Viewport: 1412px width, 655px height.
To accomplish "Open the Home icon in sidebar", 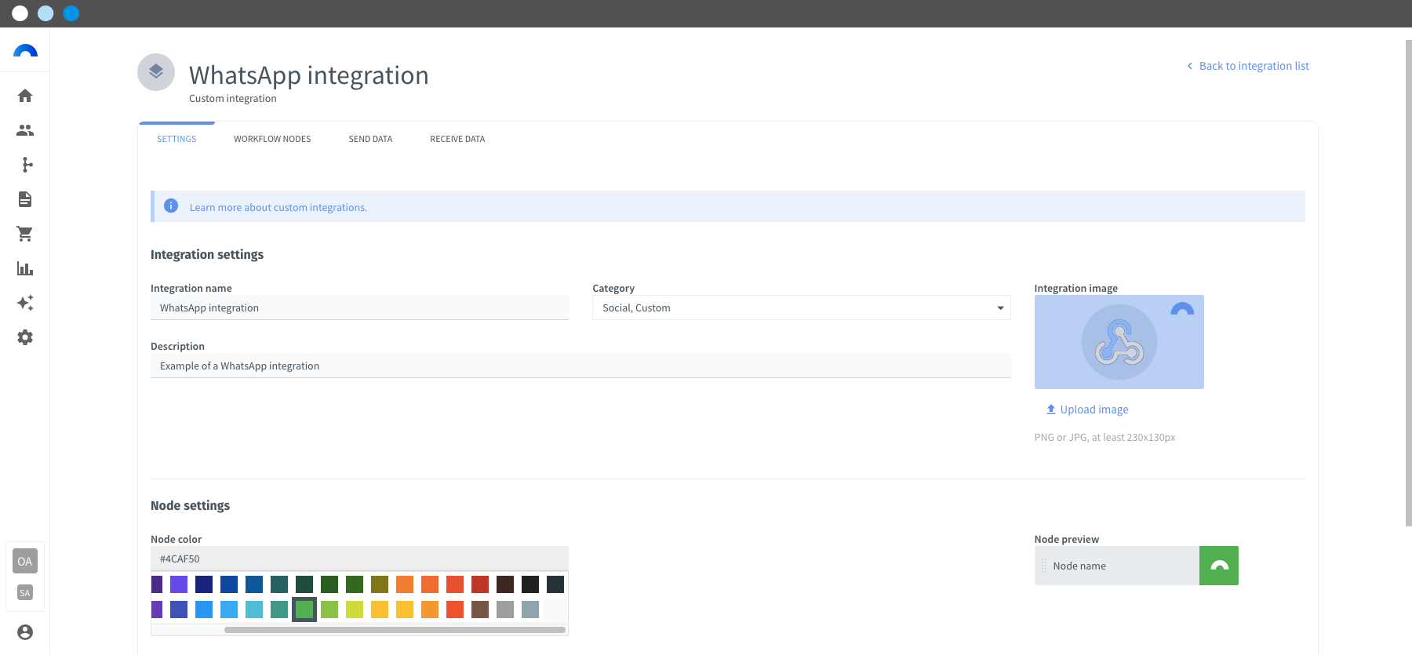I will (x=25, y=96).
